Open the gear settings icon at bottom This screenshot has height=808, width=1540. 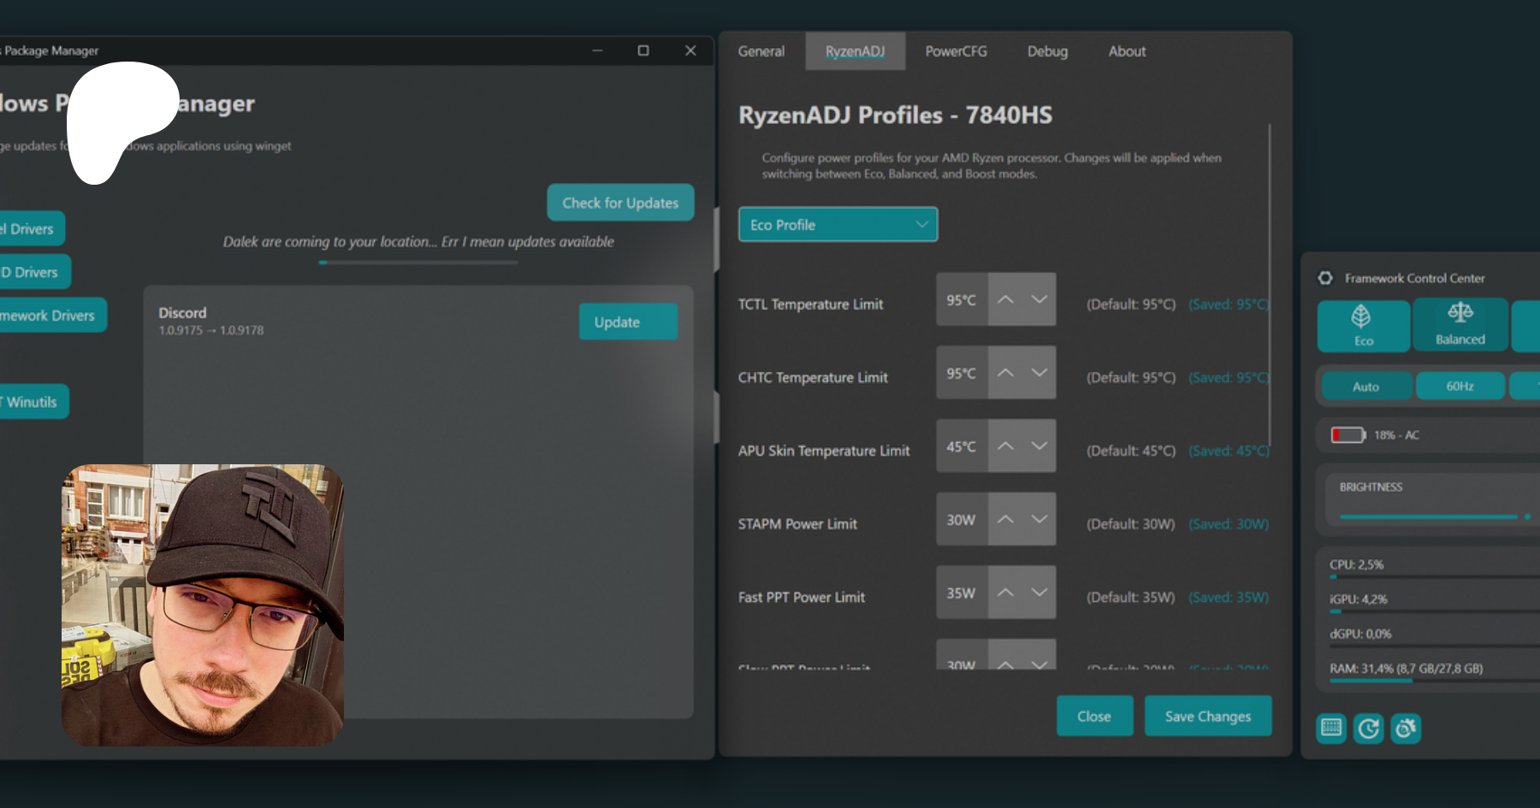pyautogui.click(x=1406, y=728)
